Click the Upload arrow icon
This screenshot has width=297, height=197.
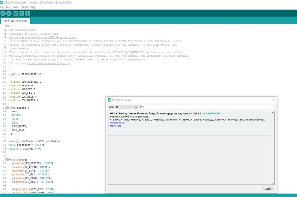[9, 13]
